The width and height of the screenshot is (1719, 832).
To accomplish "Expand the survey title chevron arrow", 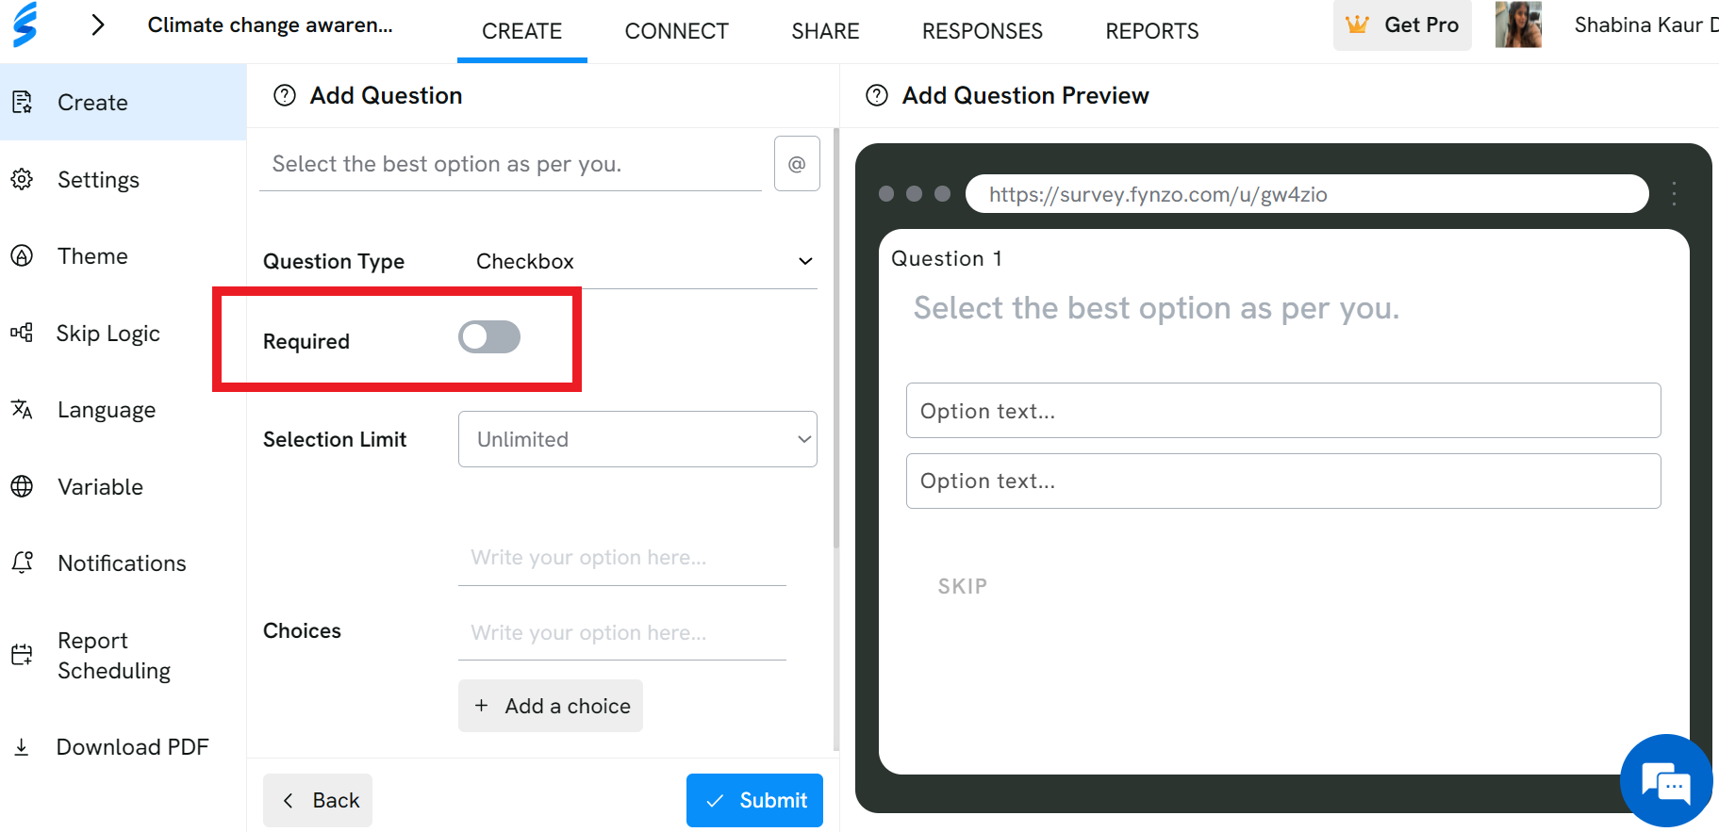I will pos(97,24).
